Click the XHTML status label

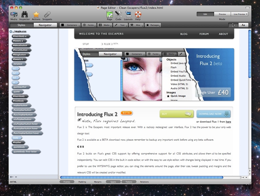(13, 182)
